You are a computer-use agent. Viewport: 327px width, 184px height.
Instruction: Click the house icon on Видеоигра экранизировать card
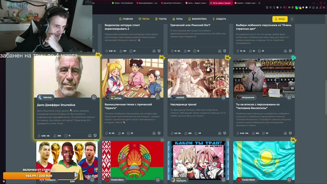(x=154, y=51)
